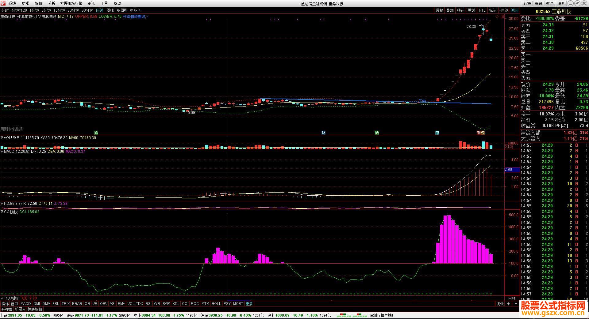Open the 行情 top-right button

tap(527, 3)
